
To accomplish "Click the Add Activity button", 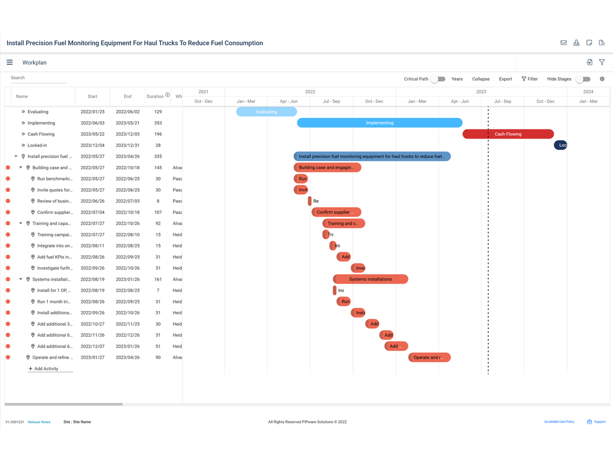I will [x=44, y=369].
